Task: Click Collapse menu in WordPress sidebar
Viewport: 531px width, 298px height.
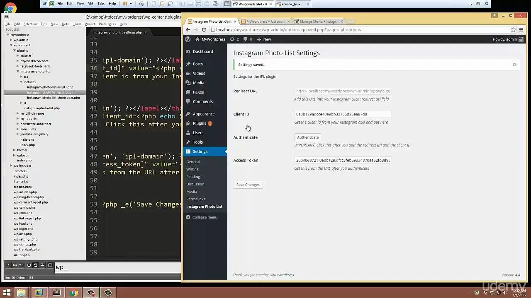Action: (205, 217)
